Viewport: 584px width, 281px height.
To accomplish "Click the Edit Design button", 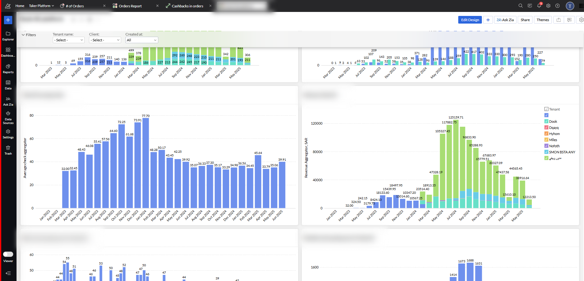I will [470, 20].
